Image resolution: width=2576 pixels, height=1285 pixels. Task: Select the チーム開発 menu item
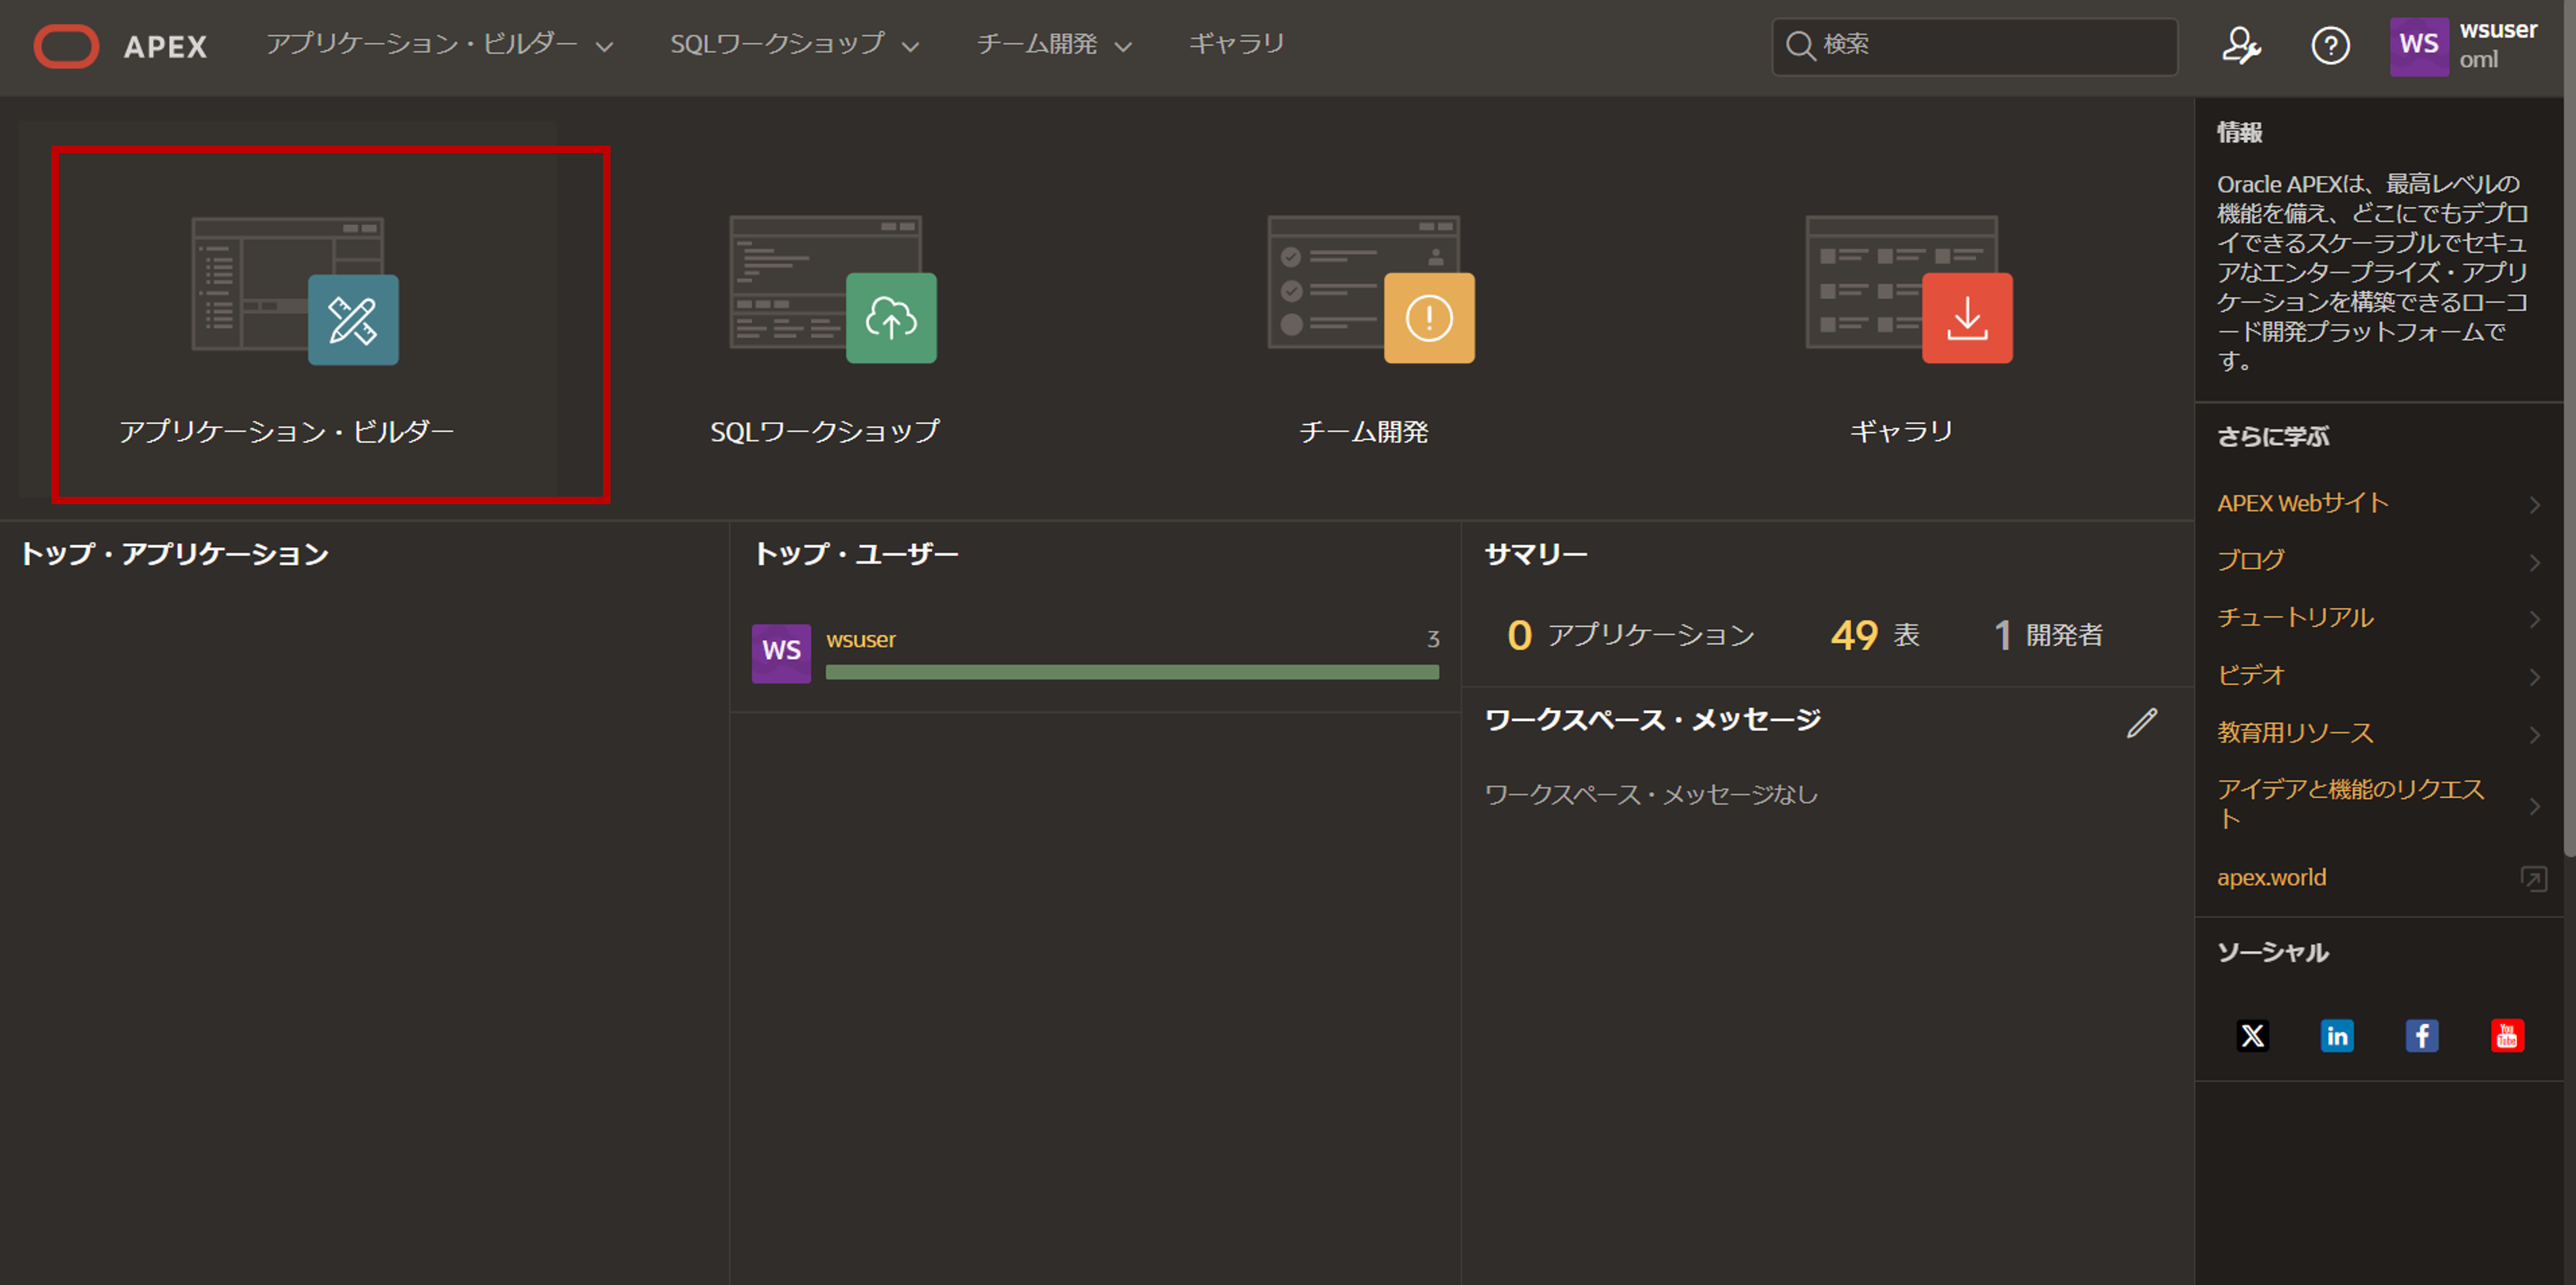click(1037, 44)
